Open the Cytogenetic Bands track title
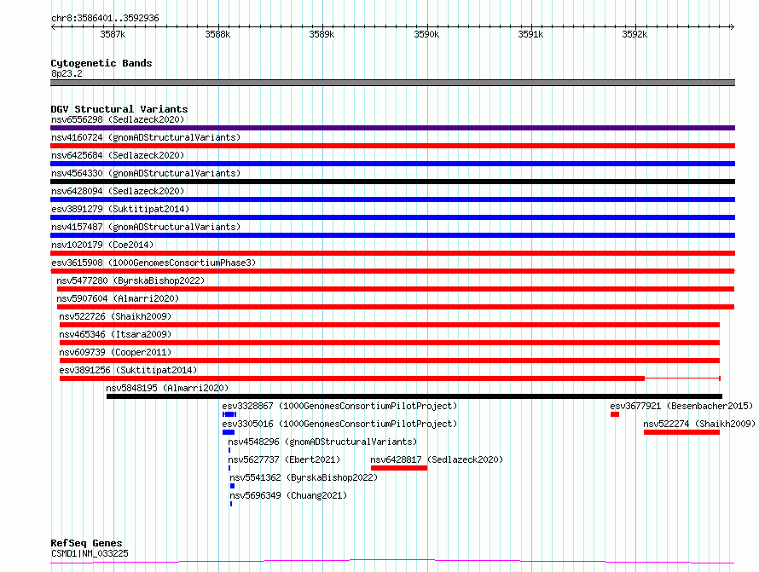 pyautogui.click(x=101, y=63)
